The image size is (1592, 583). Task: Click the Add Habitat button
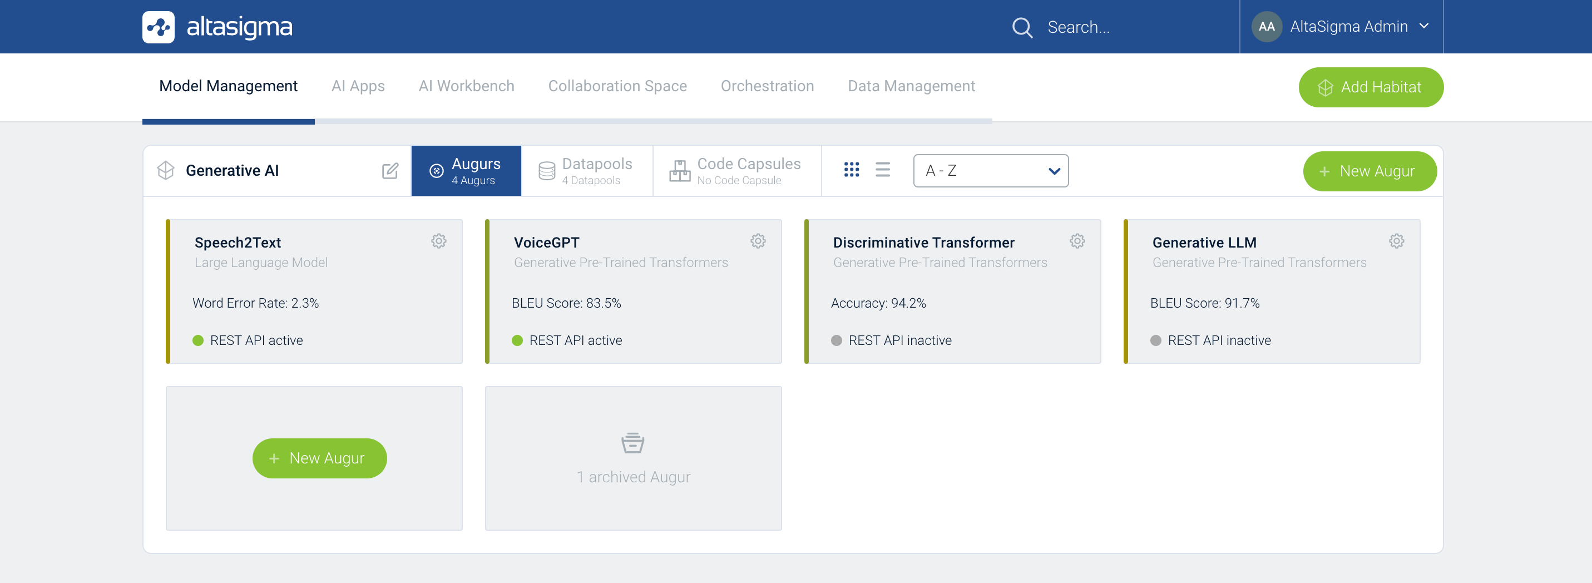click(x=1370, y=87)
